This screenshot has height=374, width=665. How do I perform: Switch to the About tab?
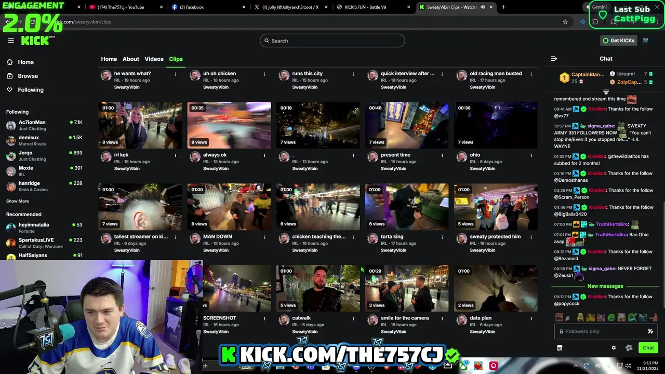click(x=130, y=59)
